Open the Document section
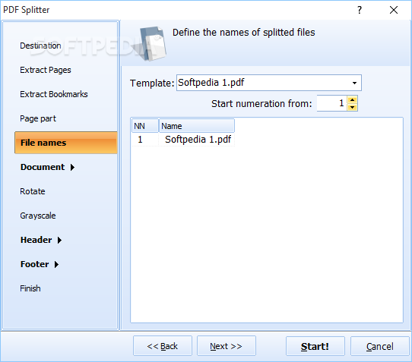This screenshot has width=412, height=362. click(43, 167)
